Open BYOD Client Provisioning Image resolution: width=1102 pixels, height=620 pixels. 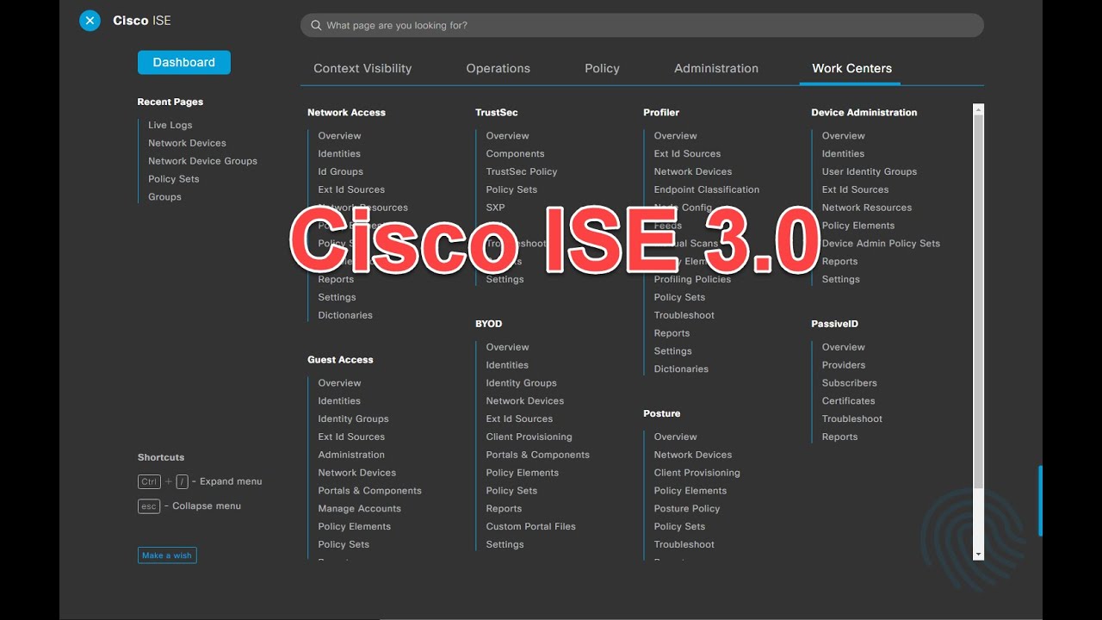(x=529, y=437)
